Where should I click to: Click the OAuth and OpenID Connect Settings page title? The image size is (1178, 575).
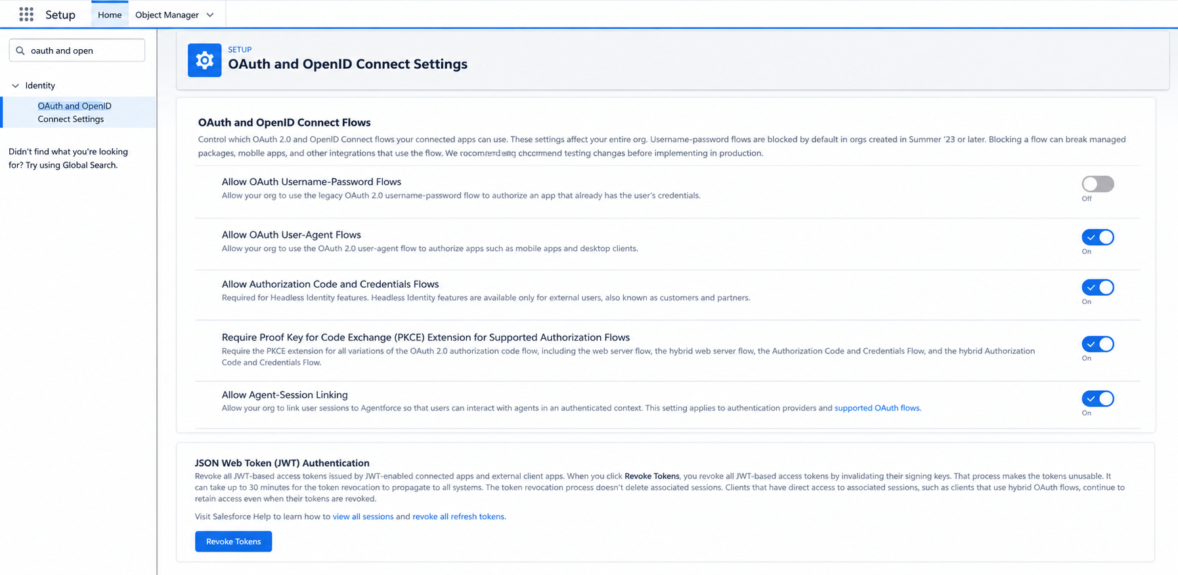pos(347,64)
